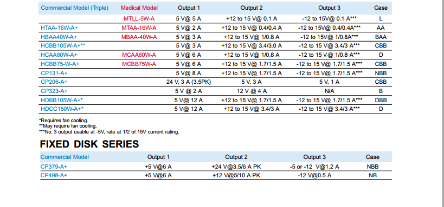This screenshot has height=207, width=444.
Task: Click the CP498-A+ fixed disk model
Action: click(x=54, y=175)
